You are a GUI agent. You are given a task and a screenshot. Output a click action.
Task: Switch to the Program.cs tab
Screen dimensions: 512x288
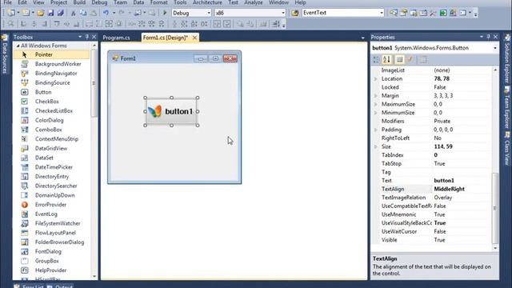(x=116, y=38)
